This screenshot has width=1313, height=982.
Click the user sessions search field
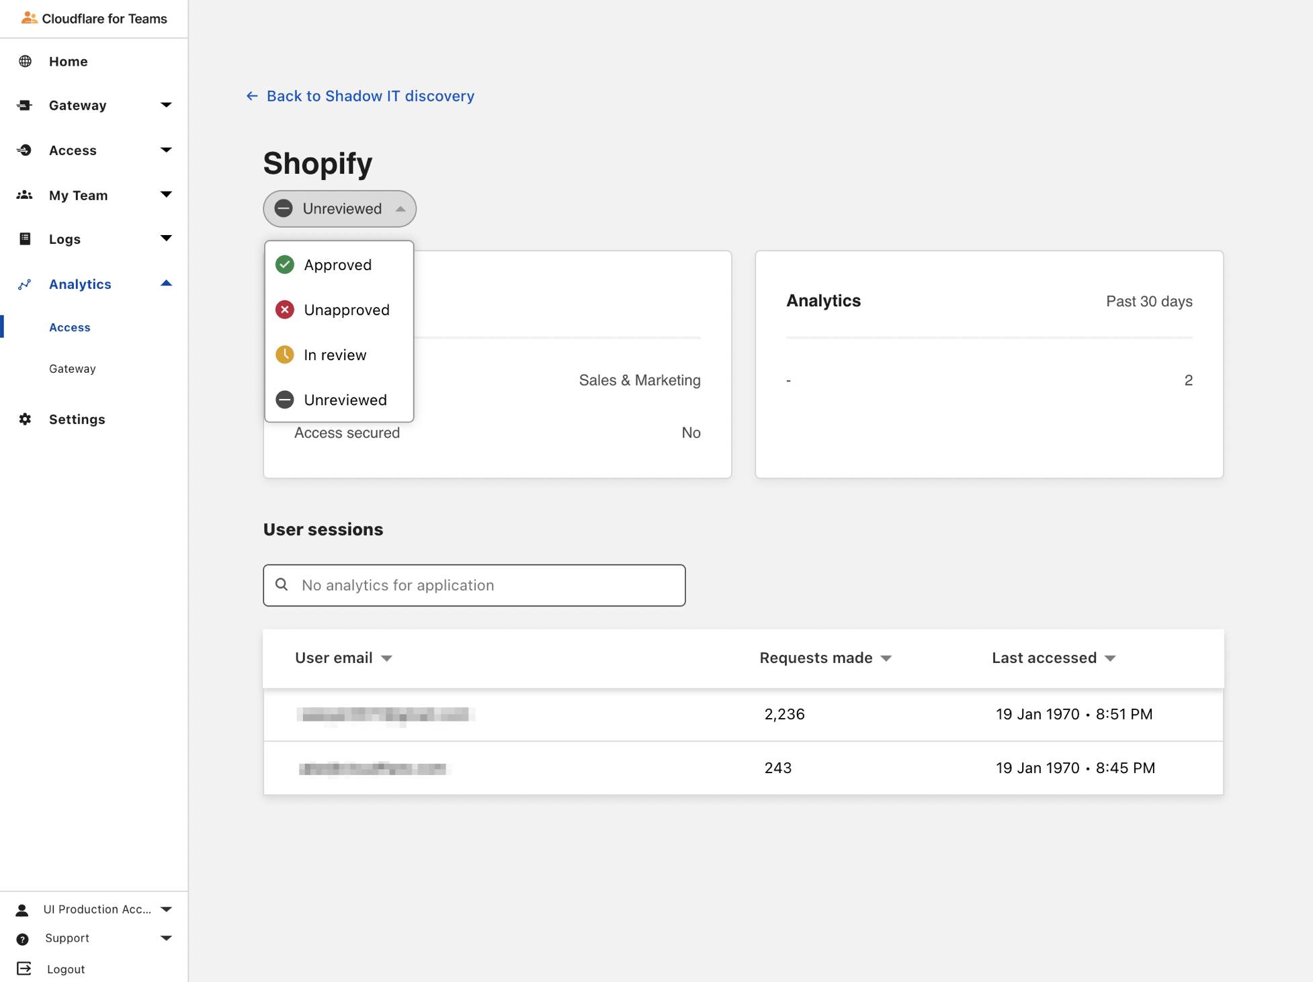tap(474, 585)
